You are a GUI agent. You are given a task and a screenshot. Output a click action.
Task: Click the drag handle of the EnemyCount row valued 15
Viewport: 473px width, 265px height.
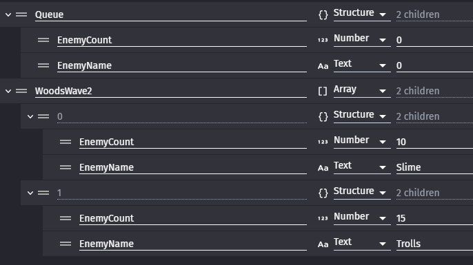pyautogui.click(x=66, y=218)
